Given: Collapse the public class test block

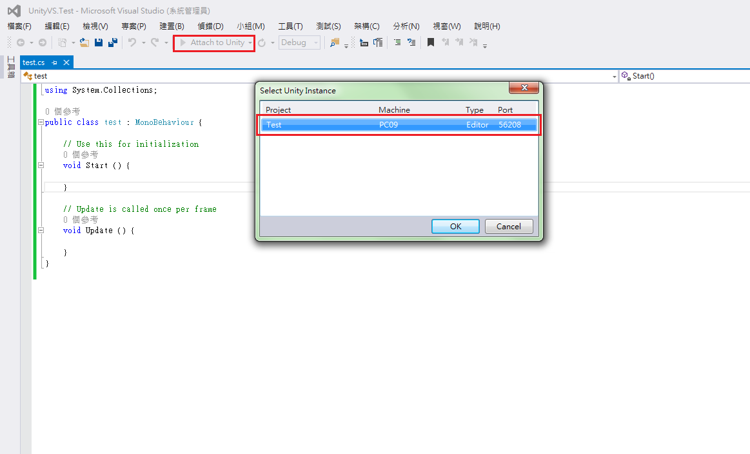Looking at the screenshot, I should [41, 122].
